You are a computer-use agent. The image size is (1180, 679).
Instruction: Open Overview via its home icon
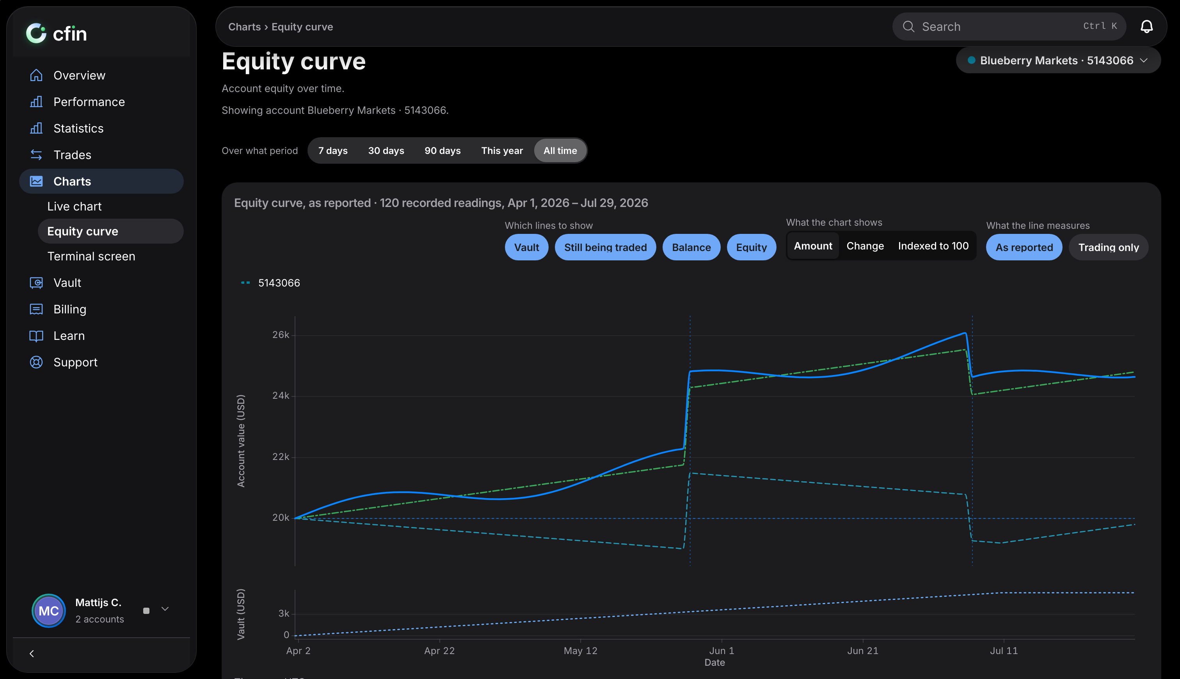36,75
